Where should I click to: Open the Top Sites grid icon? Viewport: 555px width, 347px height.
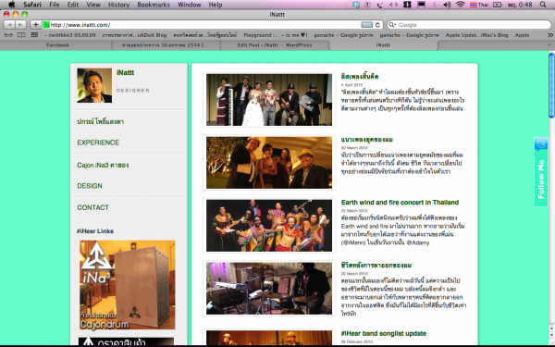tap(34, 35)
